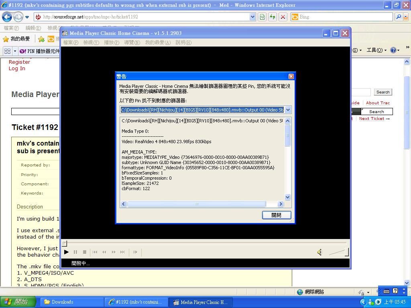The height and width of the screenshot is (308, 411).
Task: Open the Pin path dropdown in warning dialog
Action: (287, 110)
